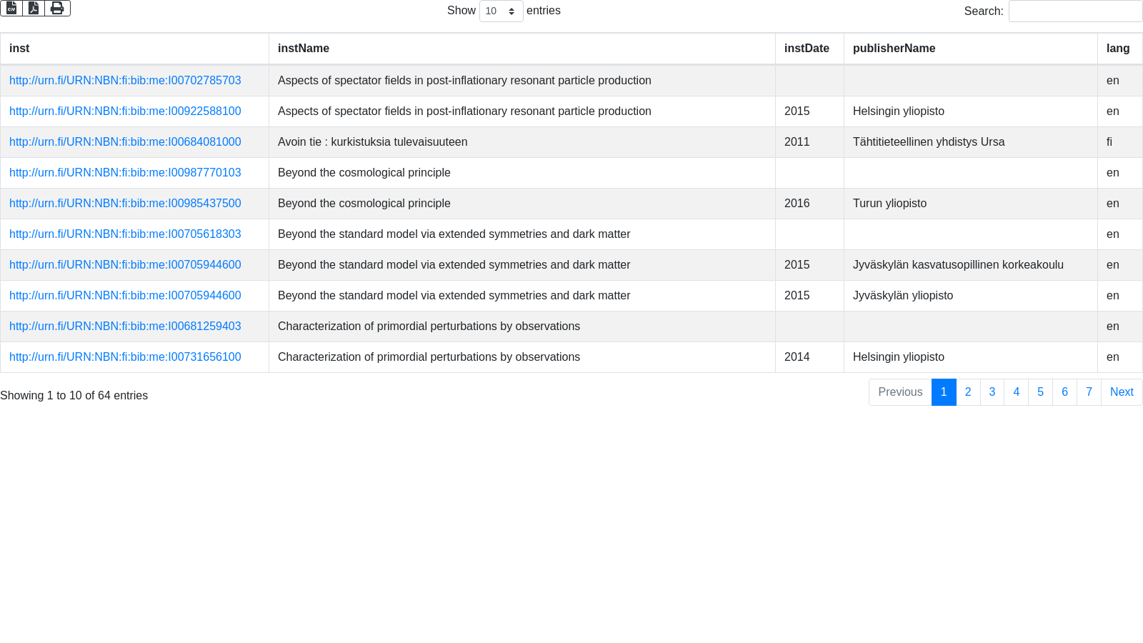Open URN link ending in 00684081000
This screenshot has width=1143, height=643.
(x=125, y=142)
